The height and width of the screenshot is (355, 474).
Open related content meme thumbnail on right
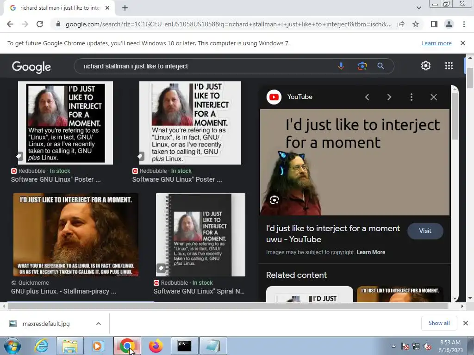point(400,294)
